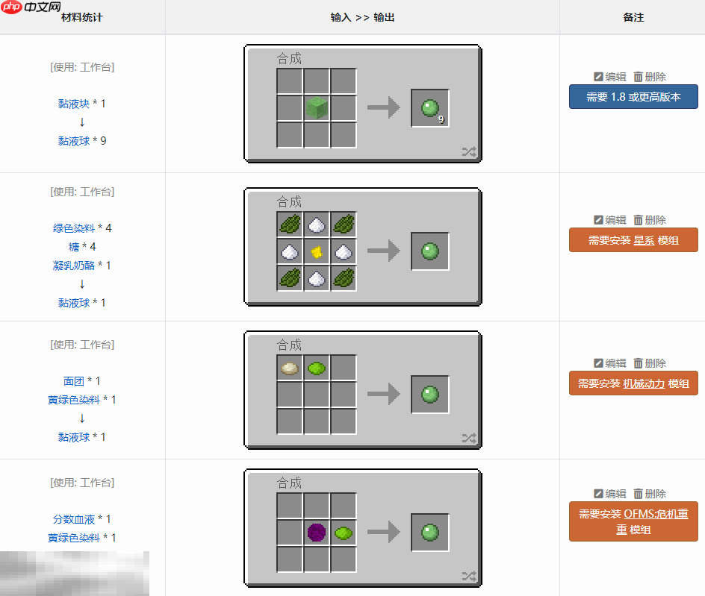
Task: Open the OFMS:危机重重 mod requirement button
Action: pos(633,521)
